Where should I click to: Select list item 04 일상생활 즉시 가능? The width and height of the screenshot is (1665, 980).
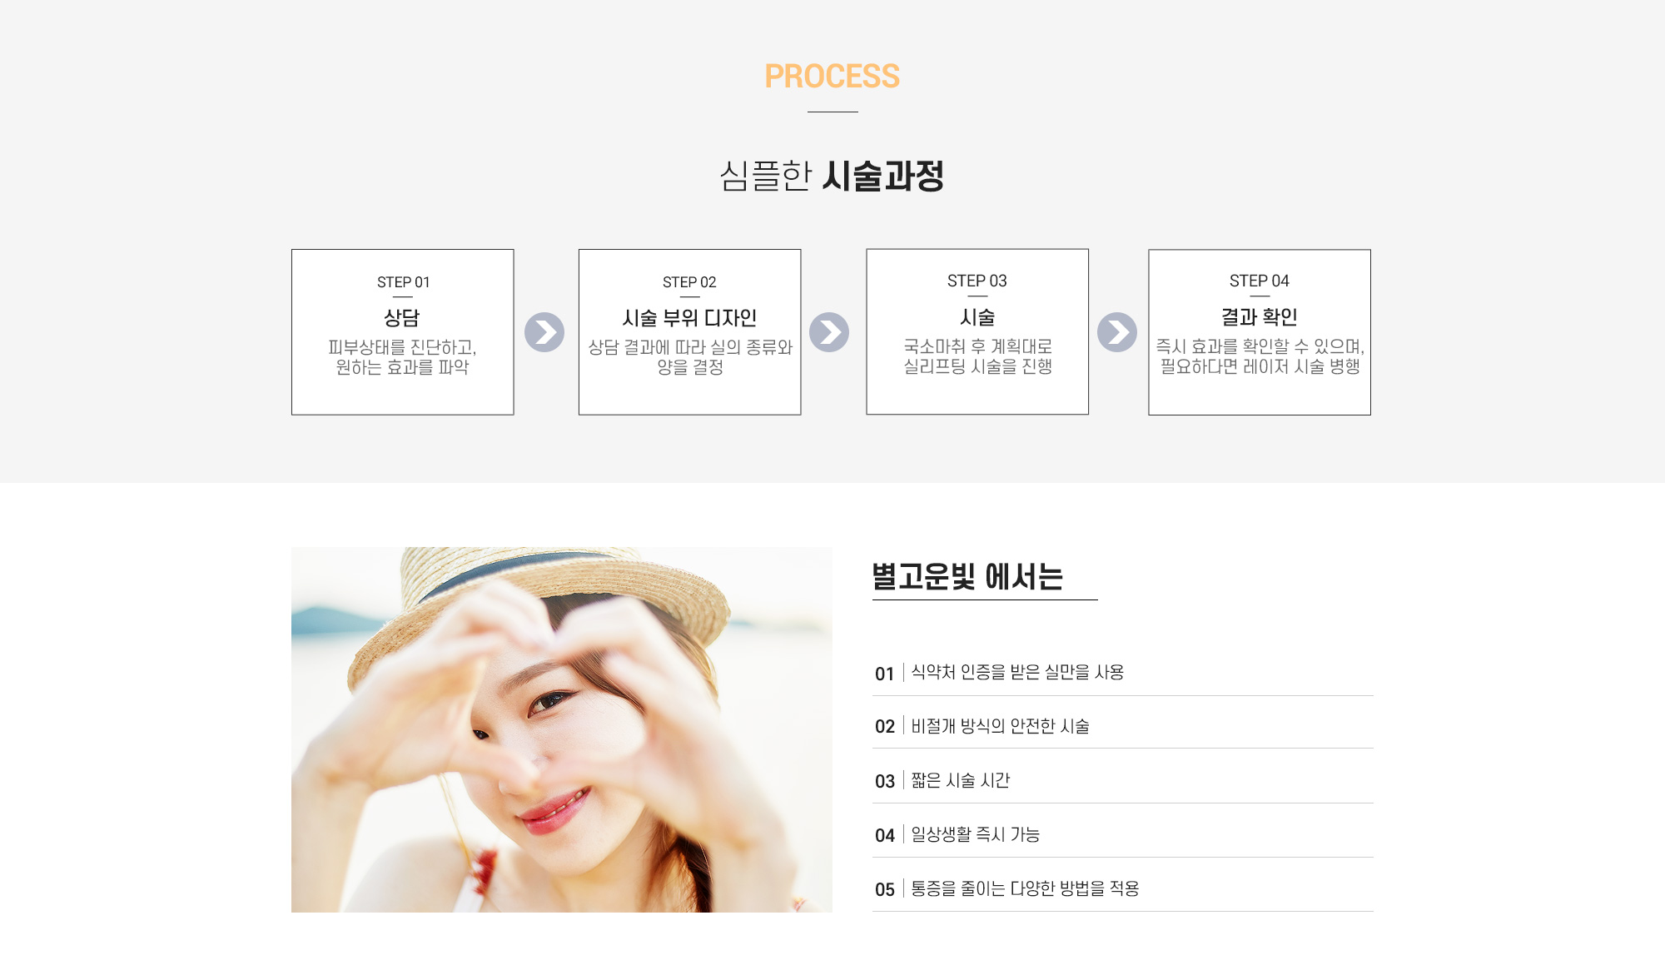(x=1123, y=834)
